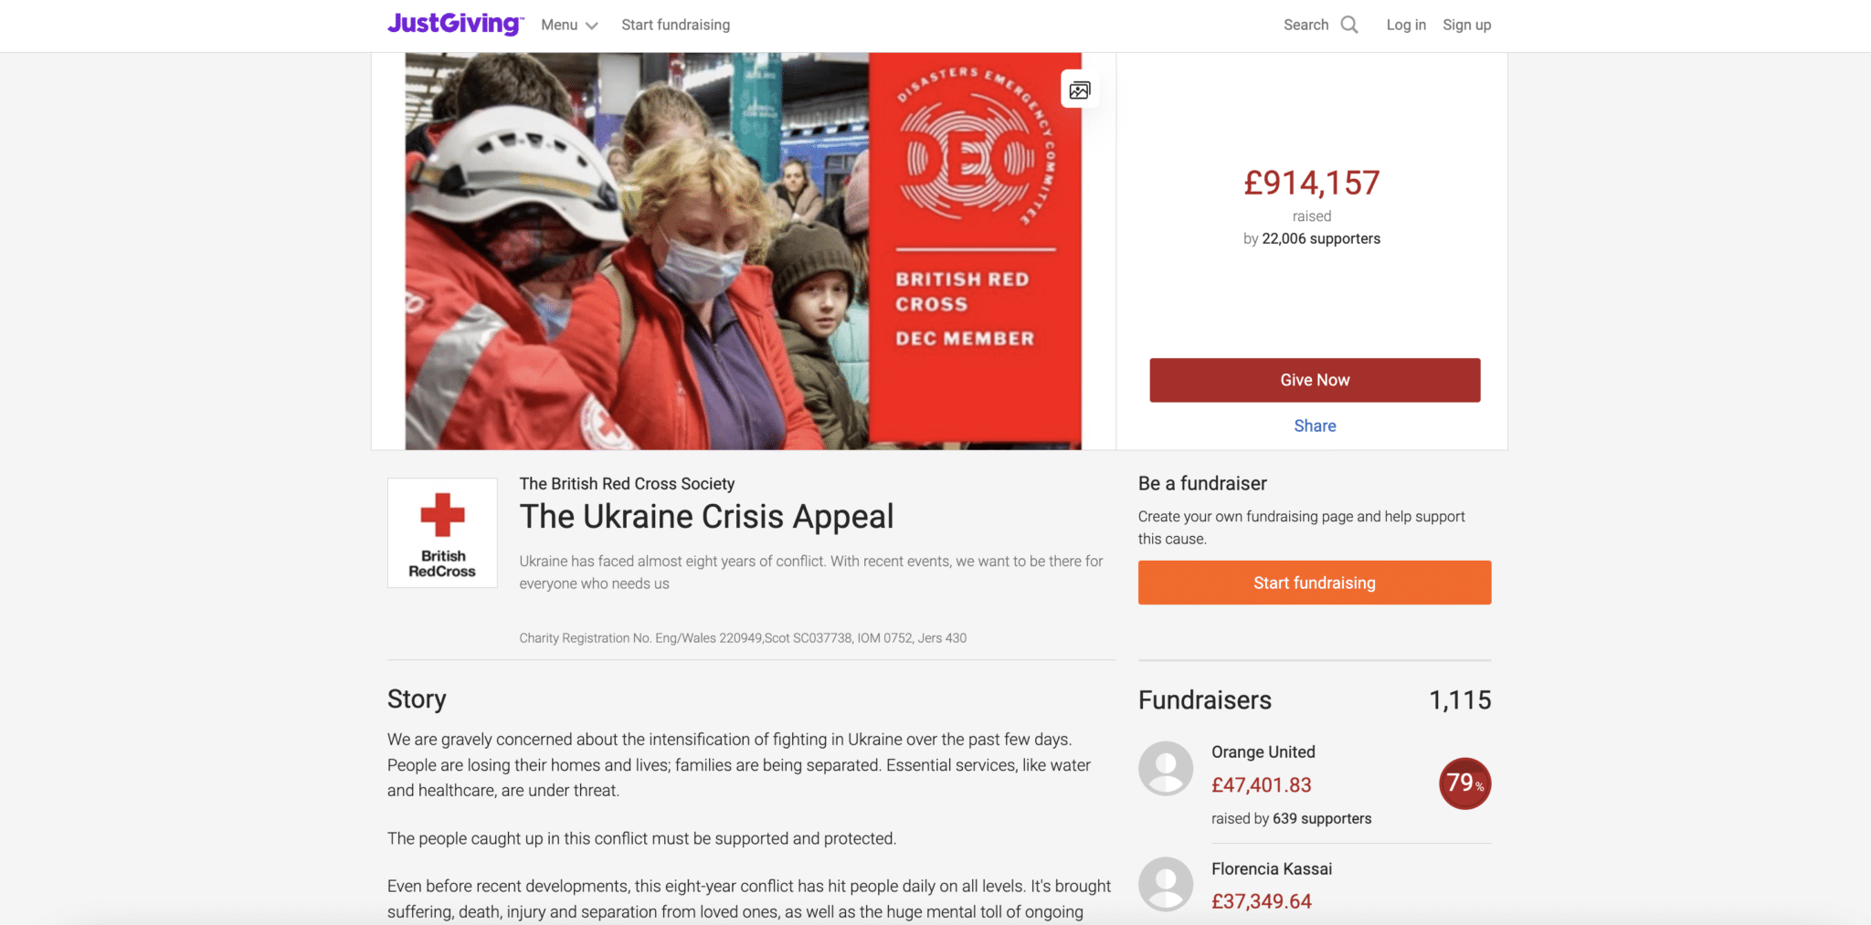Click the British Red Cross logo
Image resolution: width=1871 pixels, height=925 pixels.
pos(442,533)
